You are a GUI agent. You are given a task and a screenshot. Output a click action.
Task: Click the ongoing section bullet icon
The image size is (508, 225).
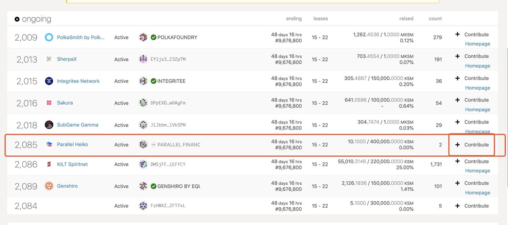17,19
